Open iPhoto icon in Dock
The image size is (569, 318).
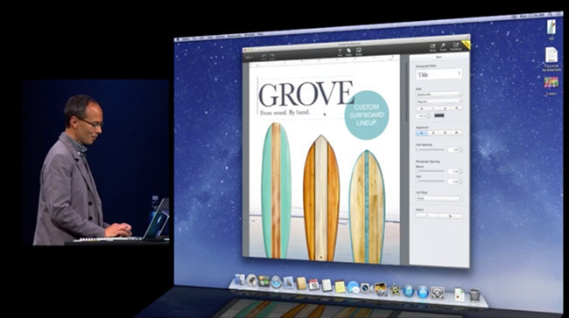tap(380, 288)
